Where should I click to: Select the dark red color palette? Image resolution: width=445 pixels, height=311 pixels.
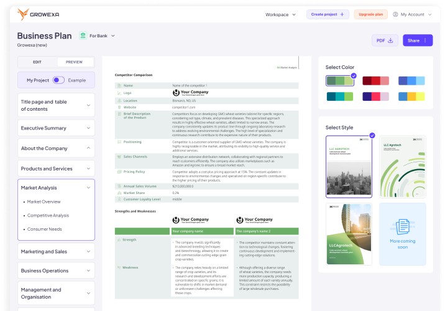pyautogui.click(x=375, y=81)
